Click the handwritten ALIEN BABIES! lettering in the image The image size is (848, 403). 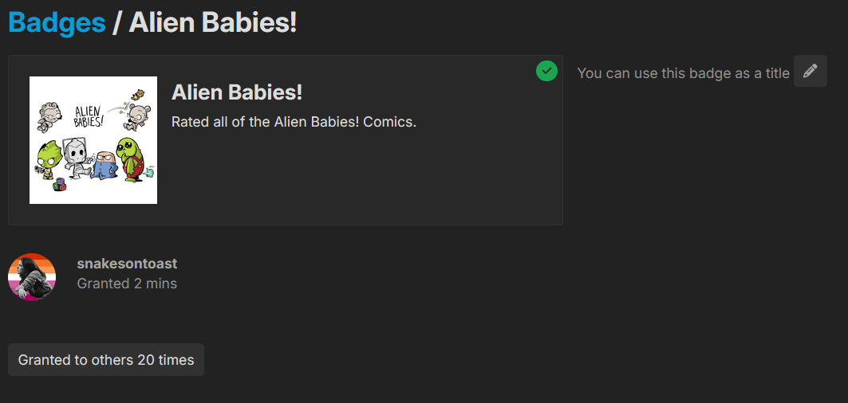tap(89, 115)
